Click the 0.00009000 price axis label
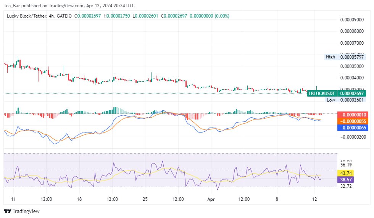 (x=352, y=20)
